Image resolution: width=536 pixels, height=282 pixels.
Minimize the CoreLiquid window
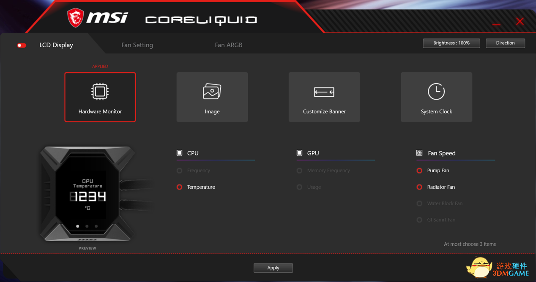[x=497, y=24]
